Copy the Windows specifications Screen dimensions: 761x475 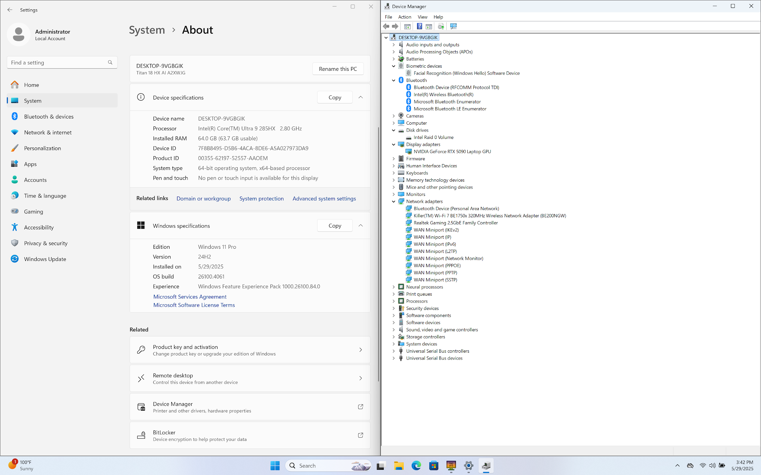(335, 226)
